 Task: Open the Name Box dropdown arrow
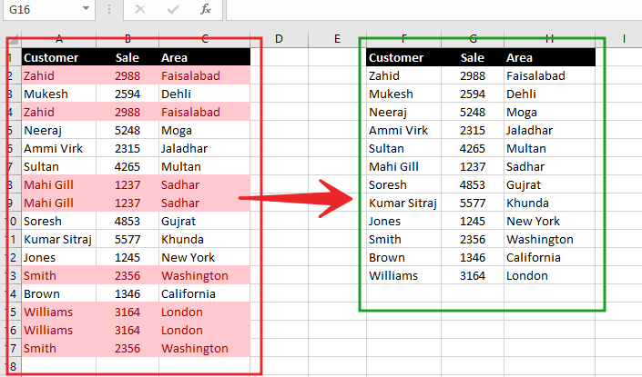click(x=86, y=8)
